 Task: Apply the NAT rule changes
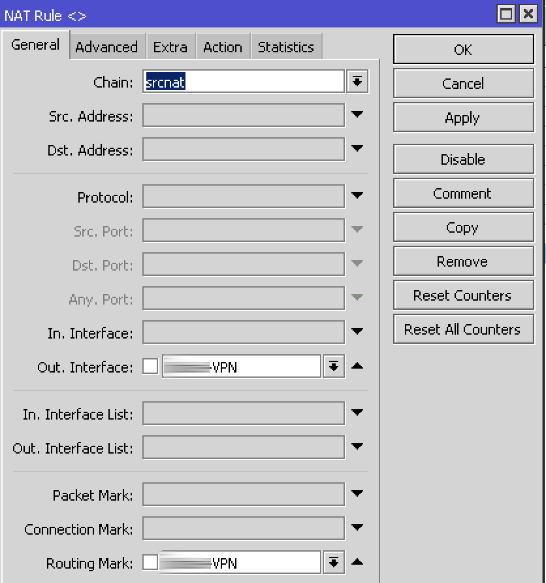463,118
